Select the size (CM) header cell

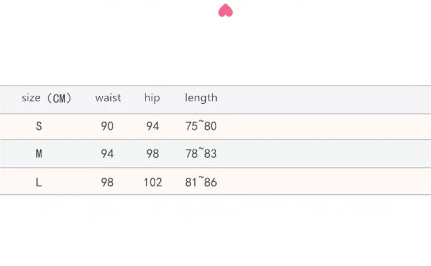click(47, 98)
